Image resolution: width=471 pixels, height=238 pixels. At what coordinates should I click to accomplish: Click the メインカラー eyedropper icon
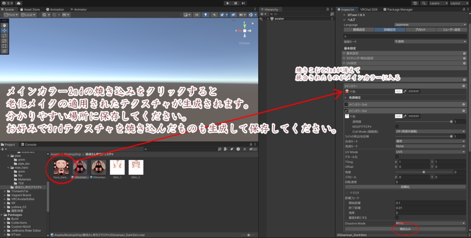coord(405,91)
